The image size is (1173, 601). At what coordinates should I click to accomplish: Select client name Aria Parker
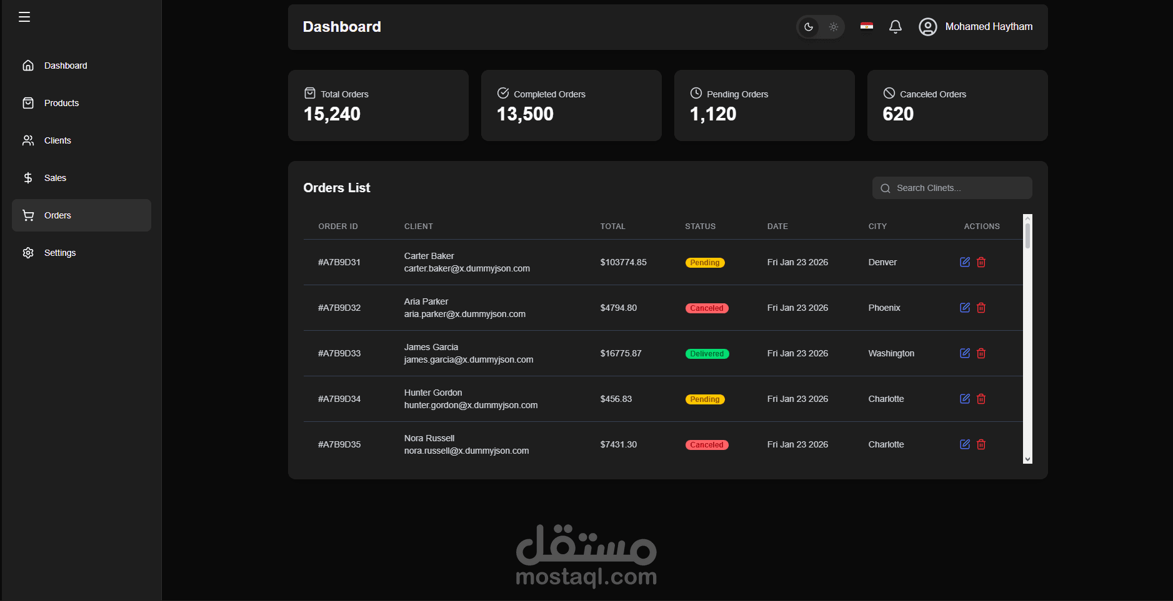(x=426, y=301)
